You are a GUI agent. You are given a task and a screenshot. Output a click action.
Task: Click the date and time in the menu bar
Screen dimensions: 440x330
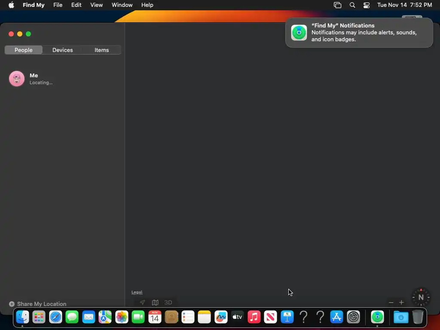(405, 5)
